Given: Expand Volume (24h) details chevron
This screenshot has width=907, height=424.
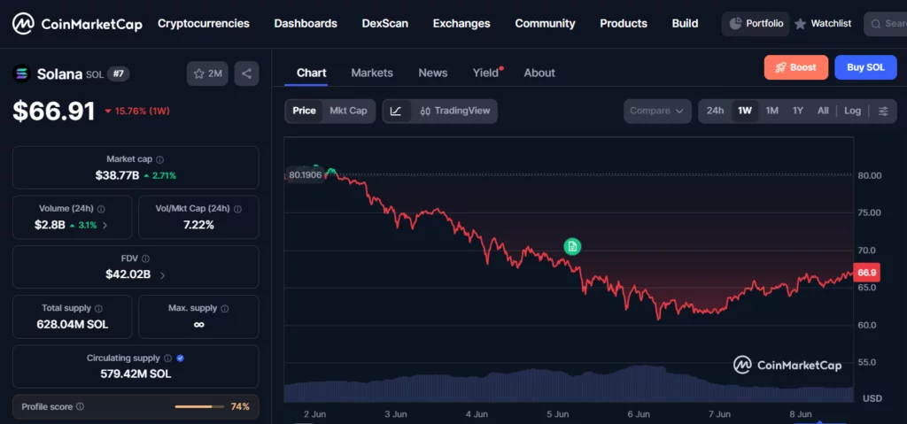Looking at the screenshot, I should click(x=105, y=226).
